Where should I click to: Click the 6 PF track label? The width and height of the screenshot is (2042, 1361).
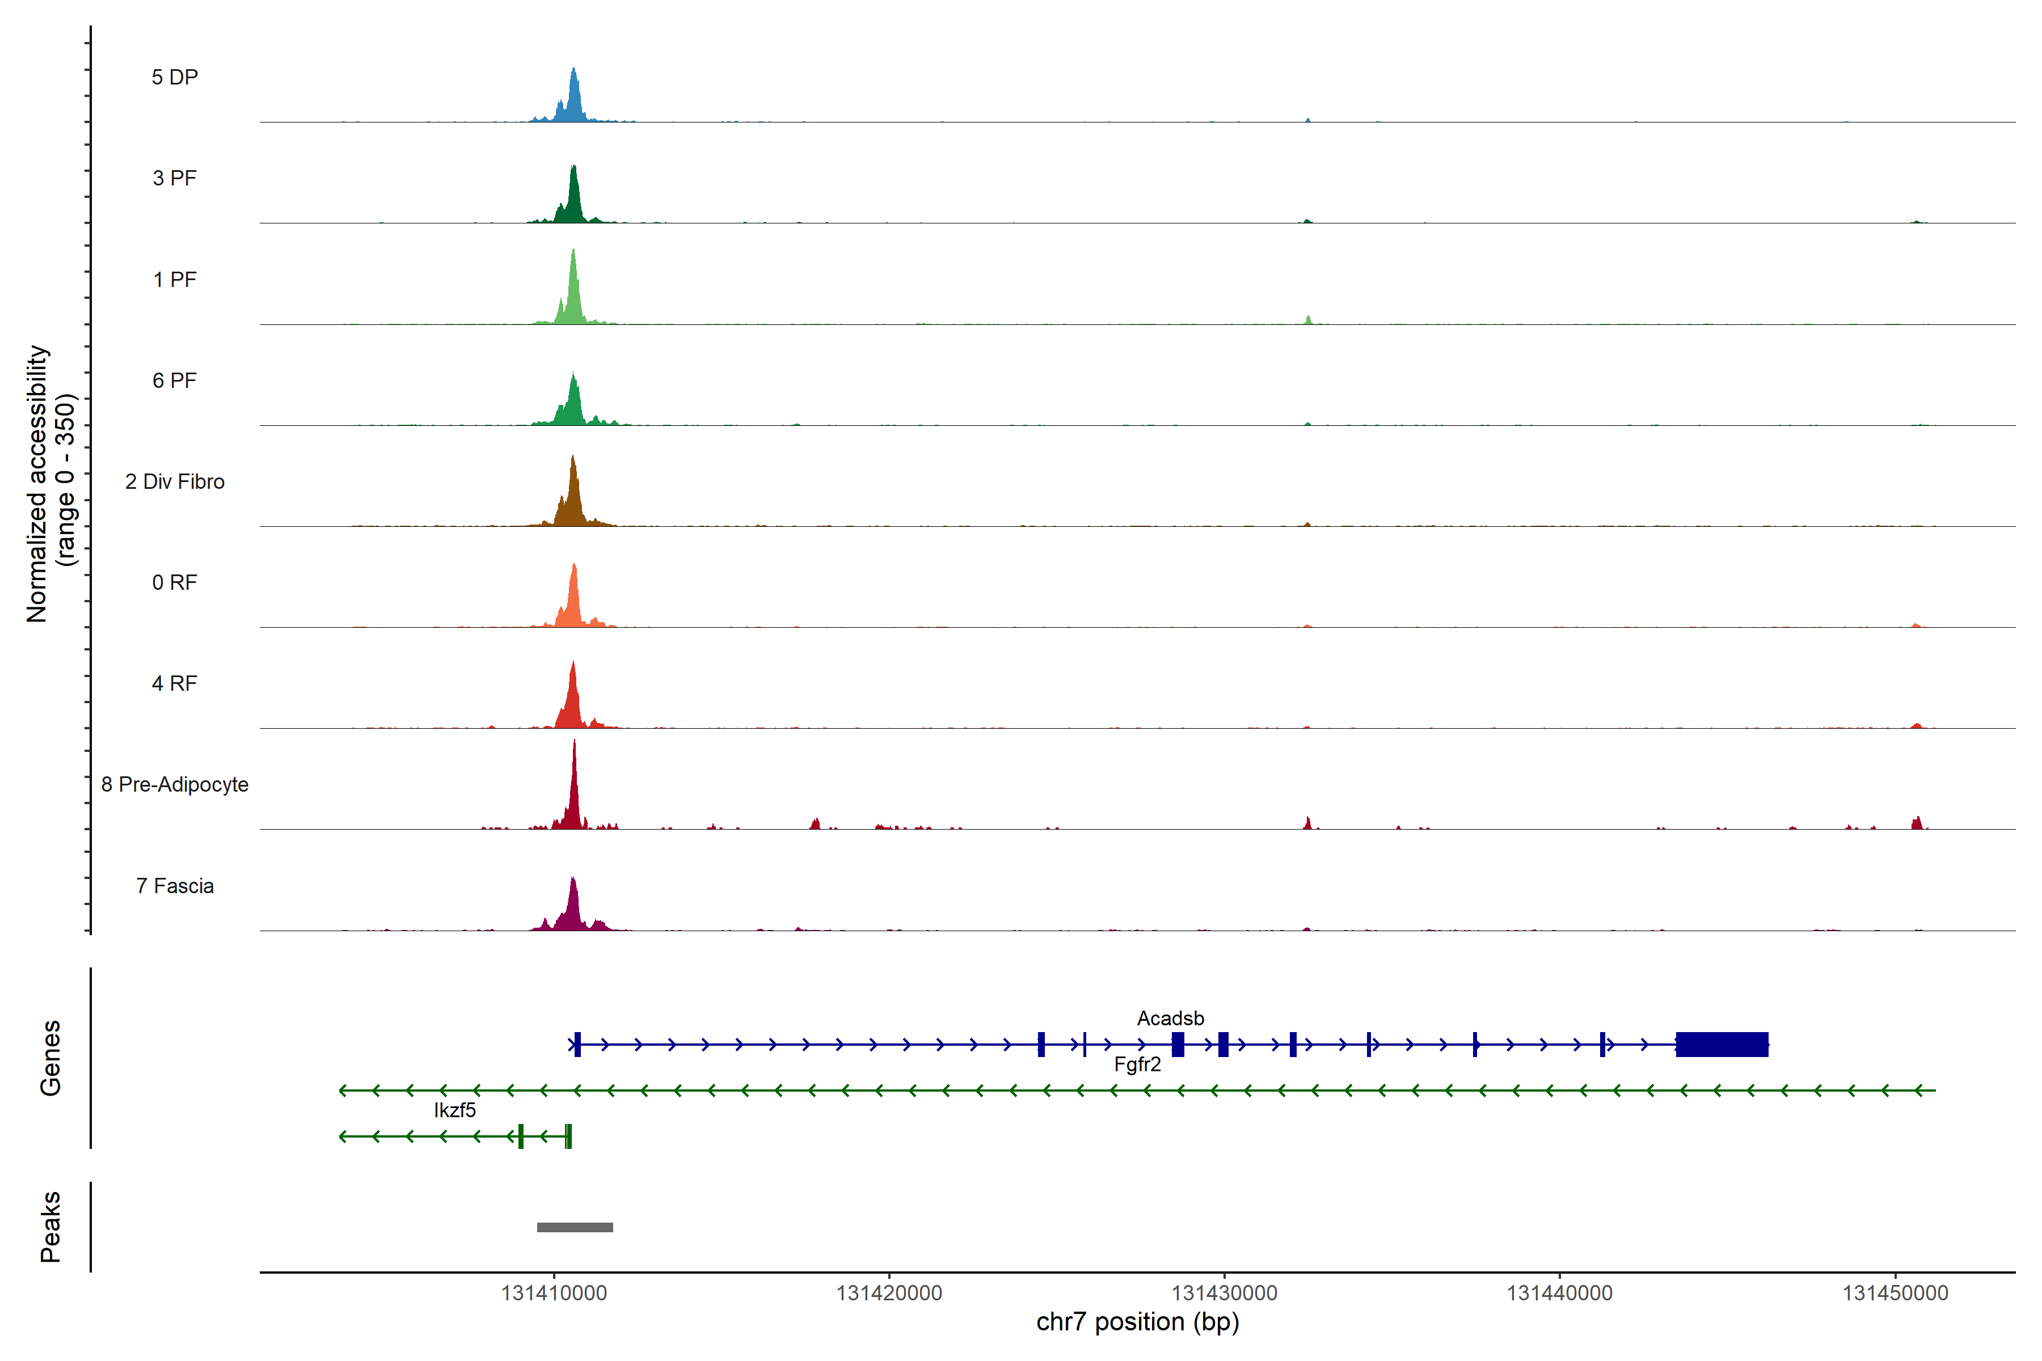175,380
